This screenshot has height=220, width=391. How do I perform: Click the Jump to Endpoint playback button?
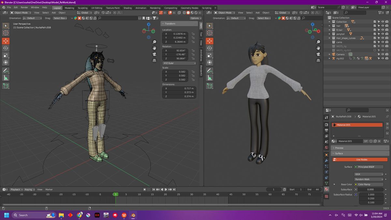coord(174,190)
